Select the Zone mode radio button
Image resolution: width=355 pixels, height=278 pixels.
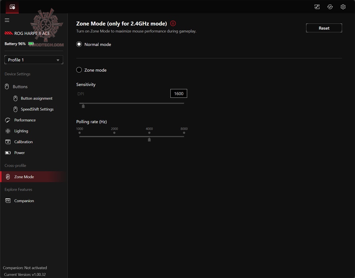click(79, 70)
